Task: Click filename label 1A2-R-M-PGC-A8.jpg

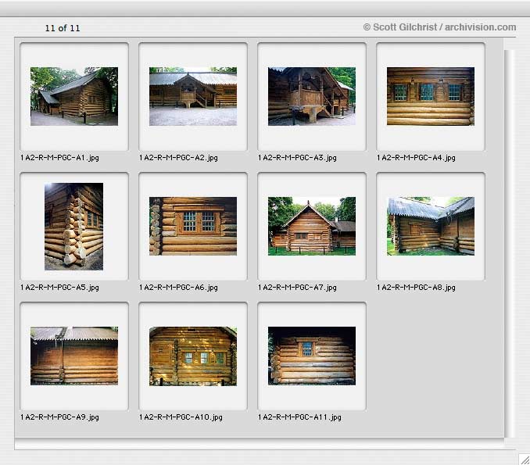Action: point(416,288)
